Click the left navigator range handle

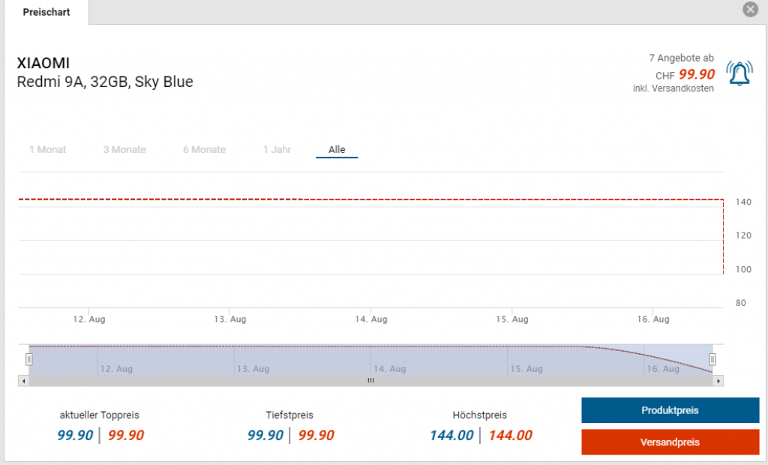click(29, 359)
